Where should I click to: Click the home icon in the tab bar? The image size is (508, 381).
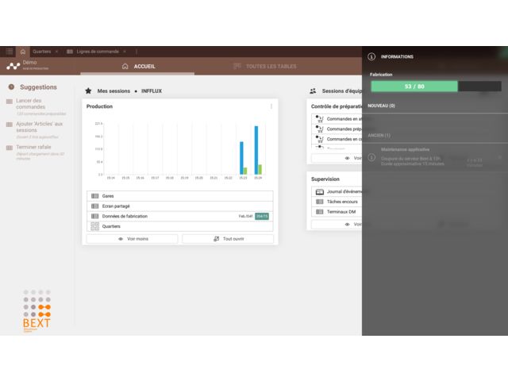tap(23, 52)
